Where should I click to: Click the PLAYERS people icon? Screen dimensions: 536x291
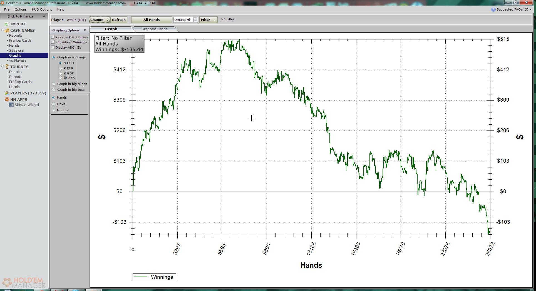(7, 93)
